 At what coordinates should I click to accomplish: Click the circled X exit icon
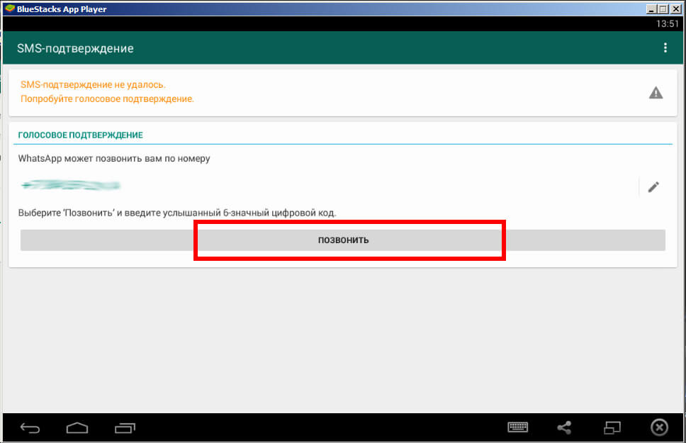[659, 427]
